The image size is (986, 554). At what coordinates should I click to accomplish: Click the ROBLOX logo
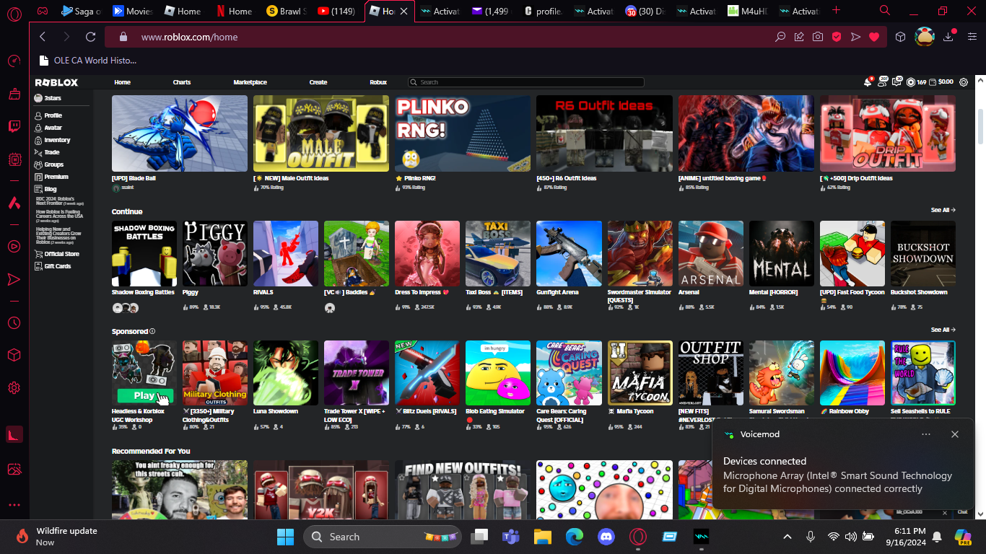coord(56,82)
